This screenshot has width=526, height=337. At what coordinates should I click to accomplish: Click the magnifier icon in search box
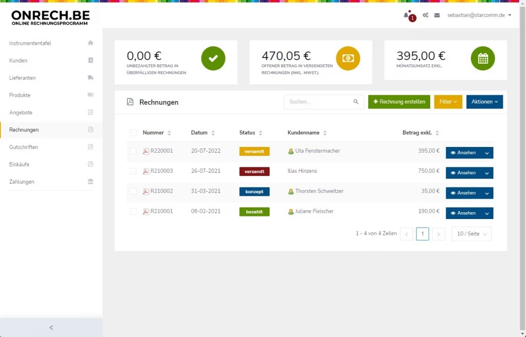[x=356, y=102]
